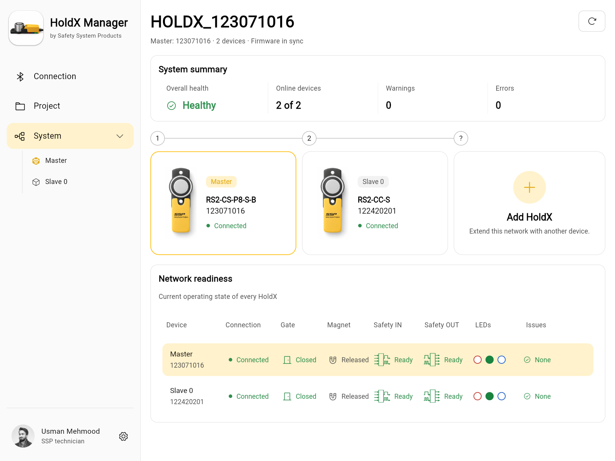Click the Safety OUT column header

442,325
